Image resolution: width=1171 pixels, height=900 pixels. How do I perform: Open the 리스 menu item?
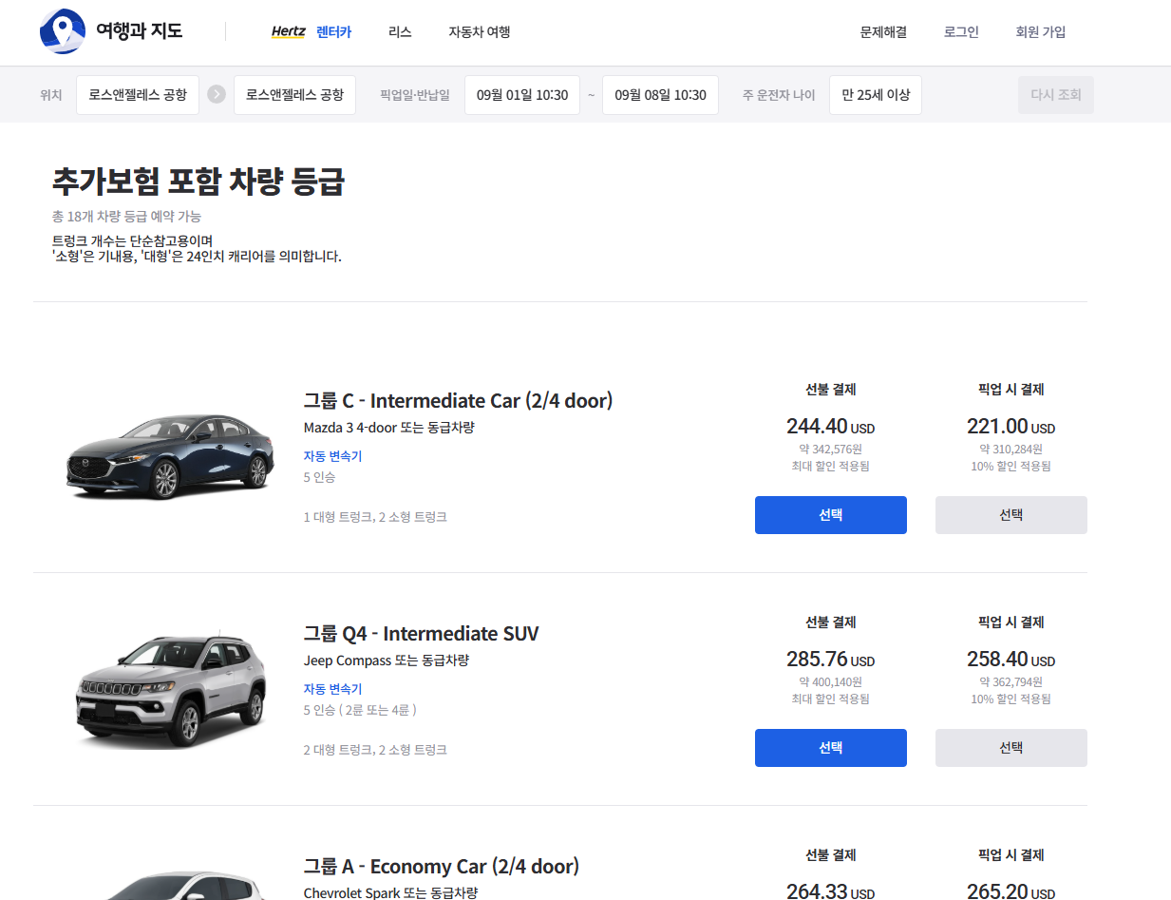pyautogui.click(x=400, y=31)
